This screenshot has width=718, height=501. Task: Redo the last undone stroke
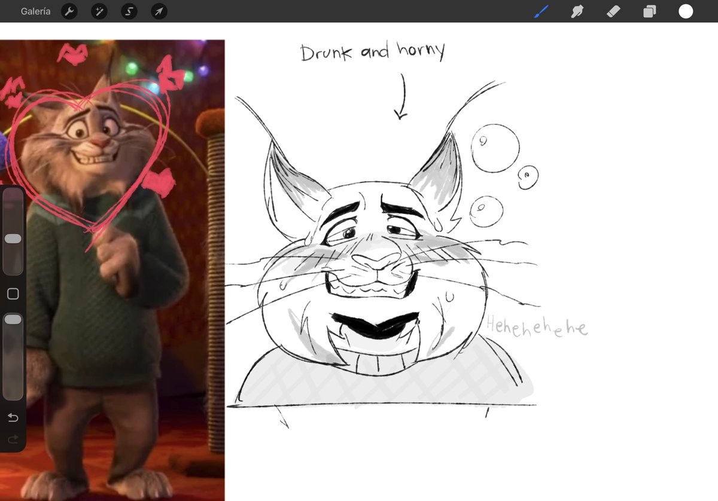[x=13, y=439]
